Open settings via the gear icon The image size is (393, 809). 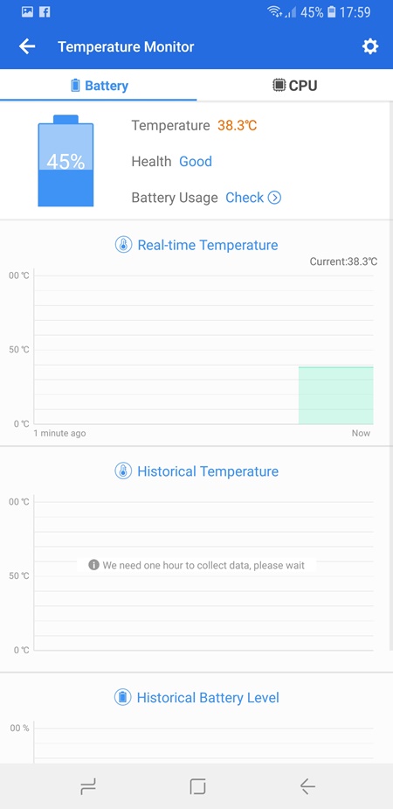(x=369, y=46)
